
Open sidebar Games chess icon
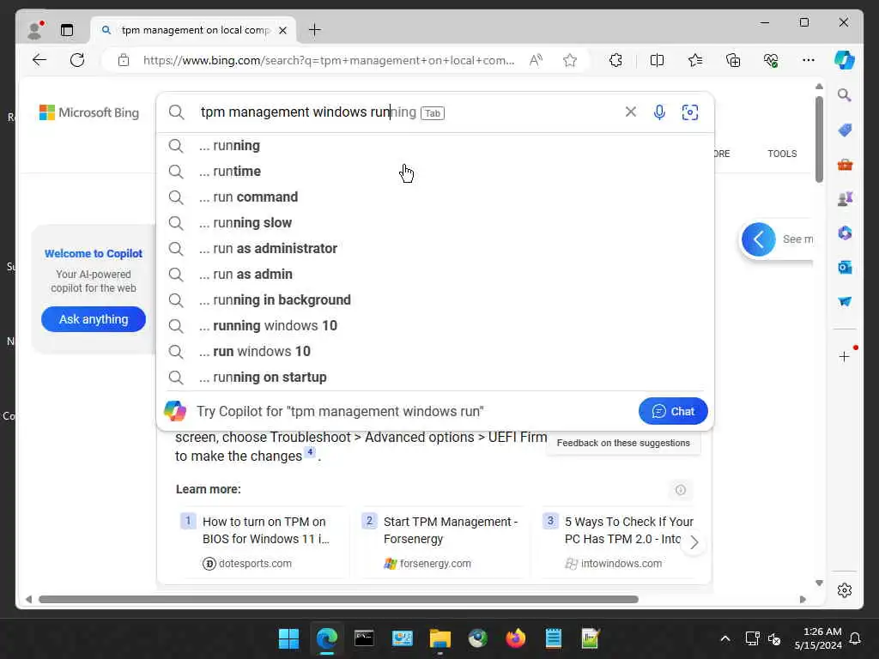pyautogui.click(x=845, y=198)
